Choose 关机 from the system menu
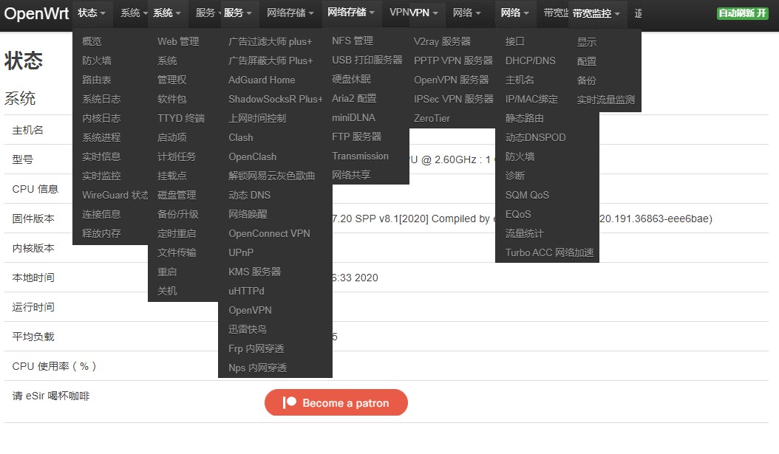The width and height of the screenshot is (779, 454). pos(167,291)
